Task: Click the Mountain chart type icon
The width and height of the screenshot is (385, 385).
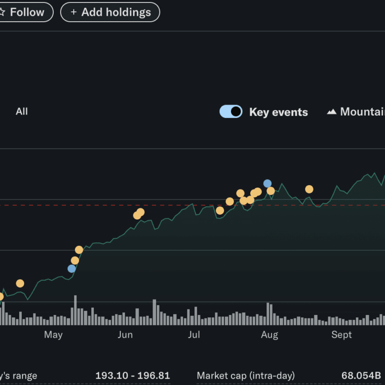Action: click(x=332, y=112)
